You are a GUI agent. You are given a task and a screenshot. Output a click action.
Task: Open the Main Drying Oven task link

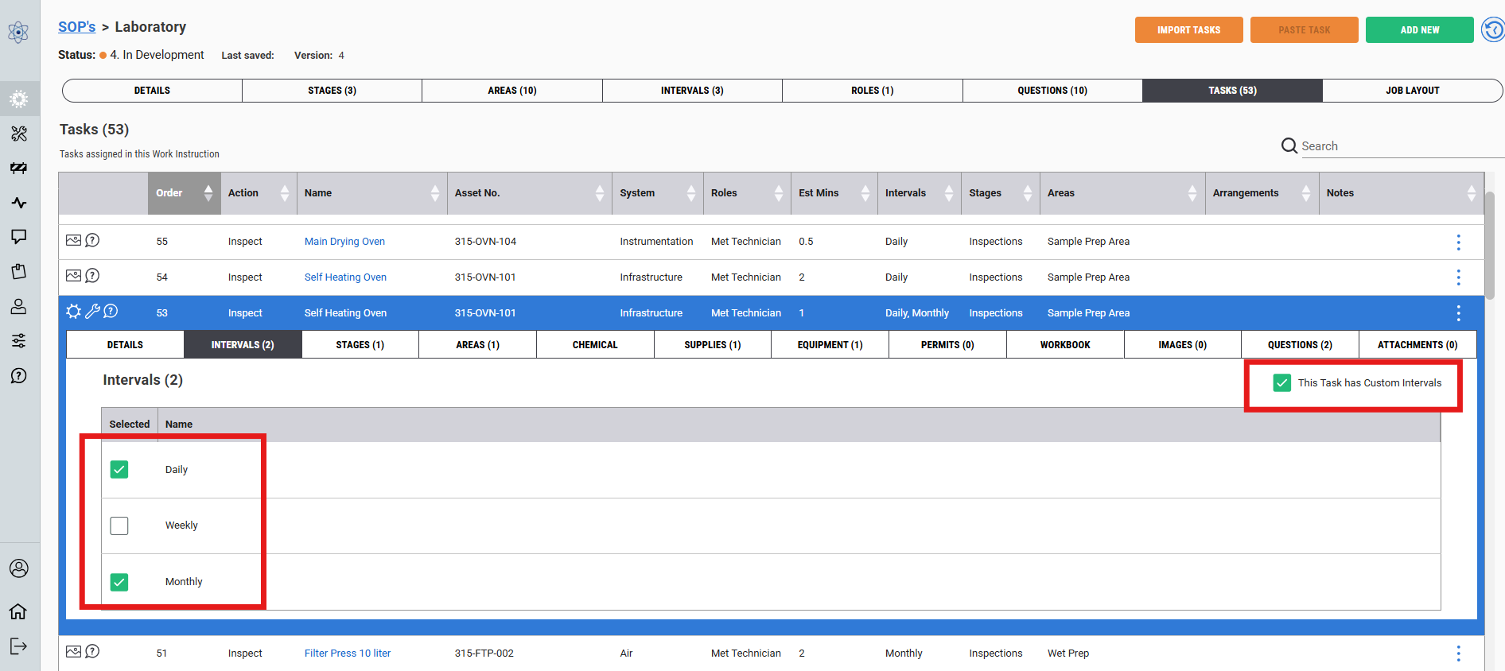pyautogui.click(x=344, y=242)
